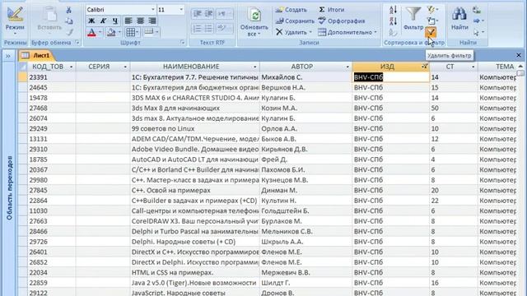Click the numbered list icon
527x296 pixels.
click(197, 29)
